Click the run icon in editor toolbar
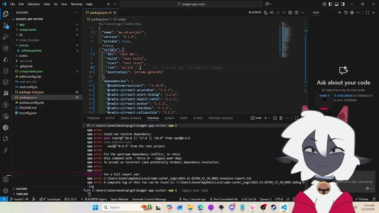This screenshot has width=379, height=213. [x=290, y=12]
